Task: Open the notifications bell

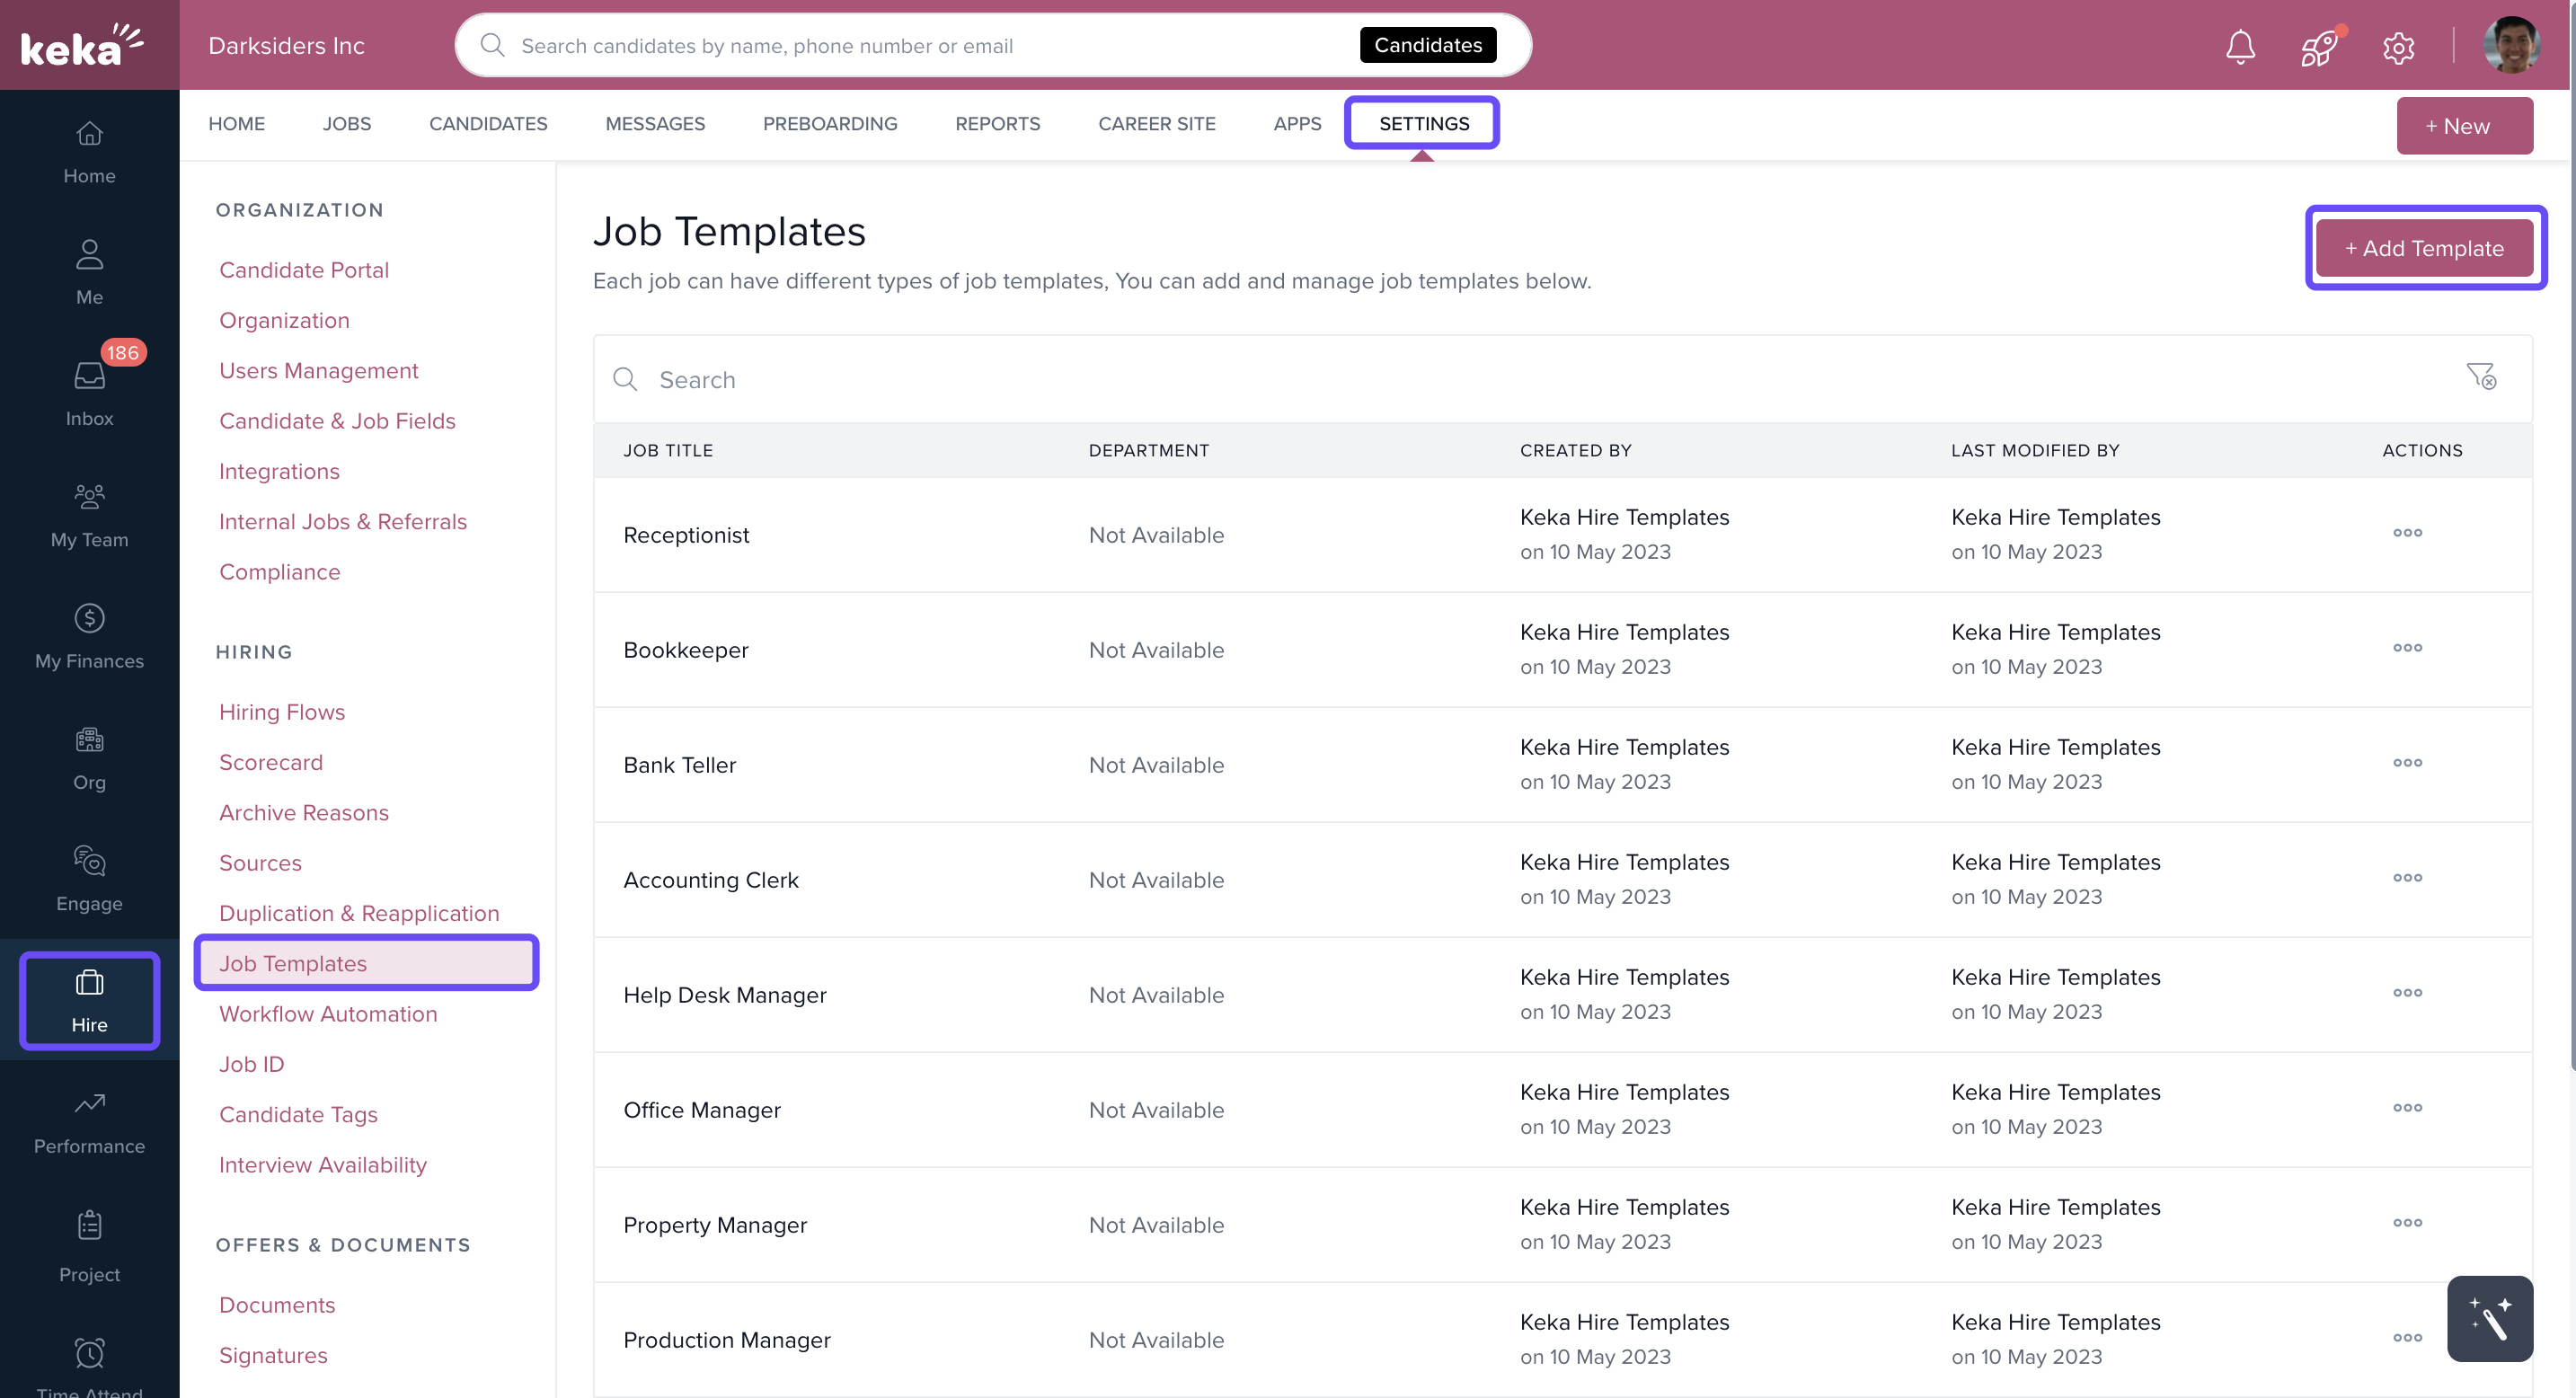Action: pos(2240,46)
